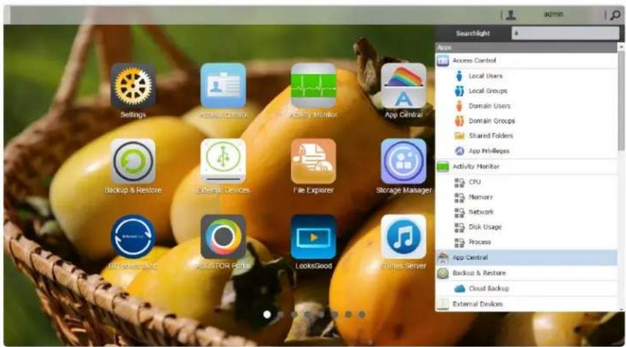Launch the iTunes Server icon
The image size is (626, 347).
[403, 237]
